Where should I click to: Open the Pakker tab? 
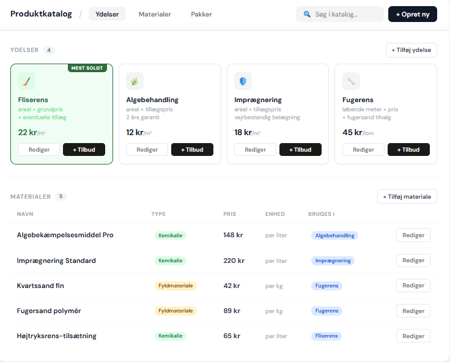pyautogui.click(x=201, y=14)
